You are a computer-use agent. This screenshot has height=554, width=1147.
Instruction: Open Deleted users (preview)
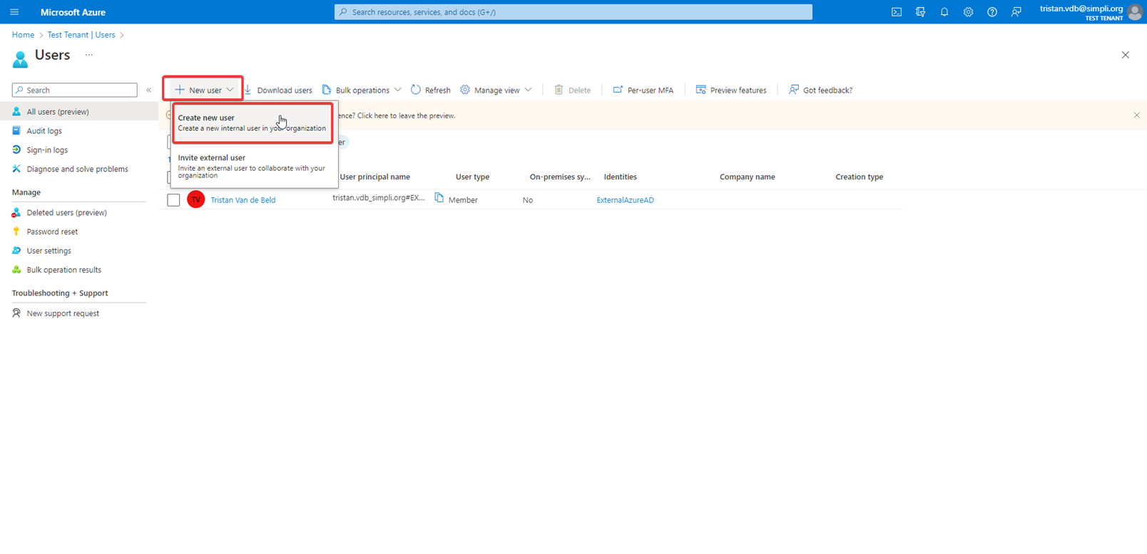point(66,213)
